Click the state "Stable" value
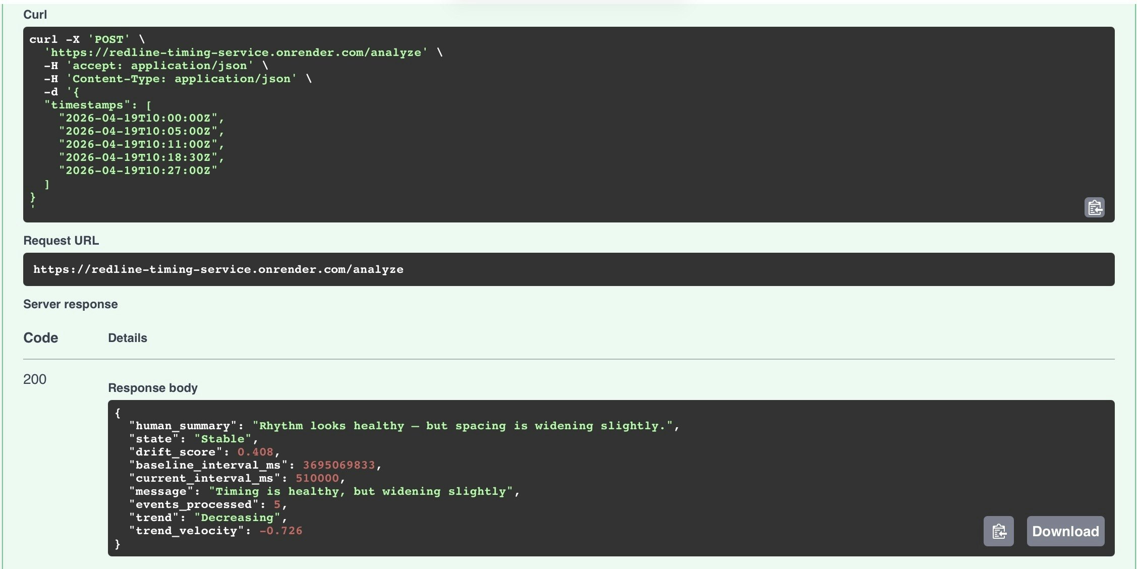Viewport: 1137px width, 569px height. 222,439
